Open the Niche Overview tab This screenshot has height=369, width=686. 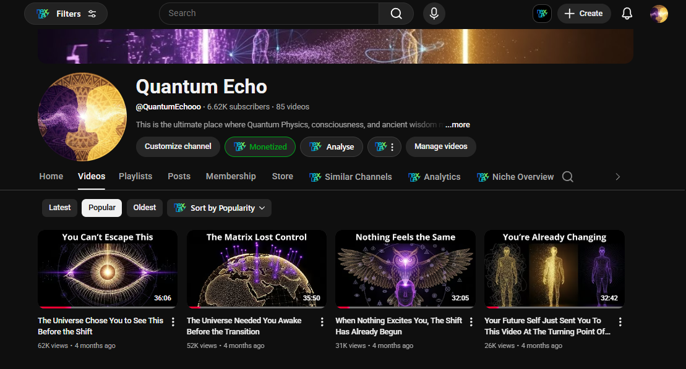(x=515, y=177)
